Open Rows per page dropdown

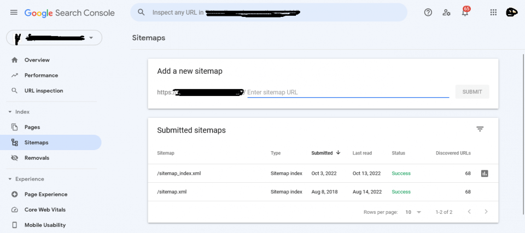tap(413, 212)
